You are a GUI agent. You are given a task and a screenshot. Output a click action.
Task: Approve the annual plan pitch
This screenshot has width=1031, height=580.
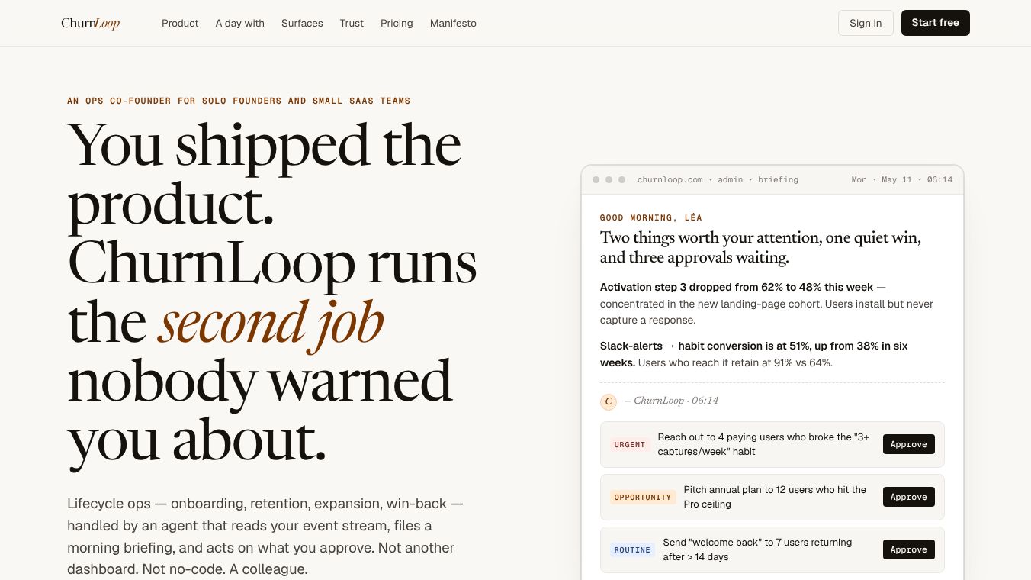point(909,498)
